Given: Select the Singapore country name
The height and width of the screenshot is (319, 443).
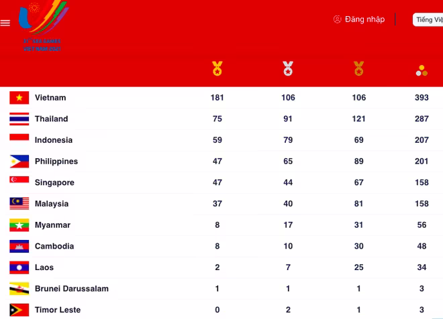Looking at the screenshot, I should click(54, 183).
